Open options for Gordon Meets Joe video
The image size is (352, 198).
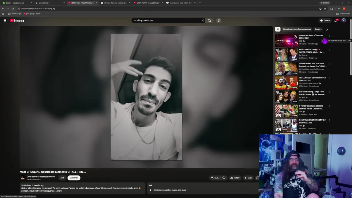(329, 64)
